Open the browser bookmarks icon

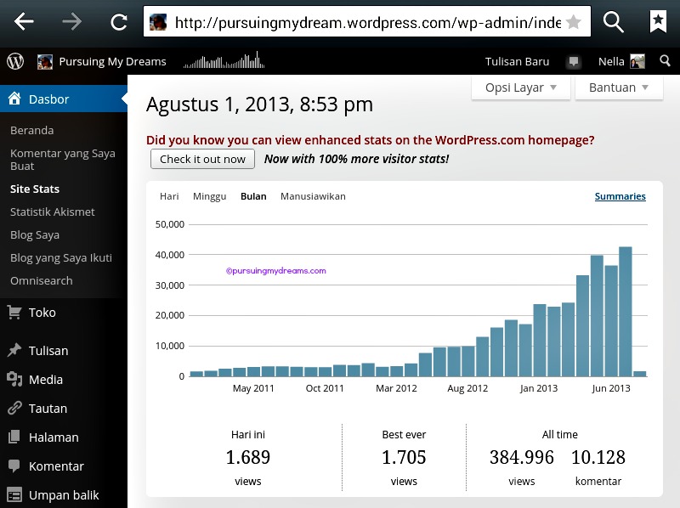pos(658,23)
